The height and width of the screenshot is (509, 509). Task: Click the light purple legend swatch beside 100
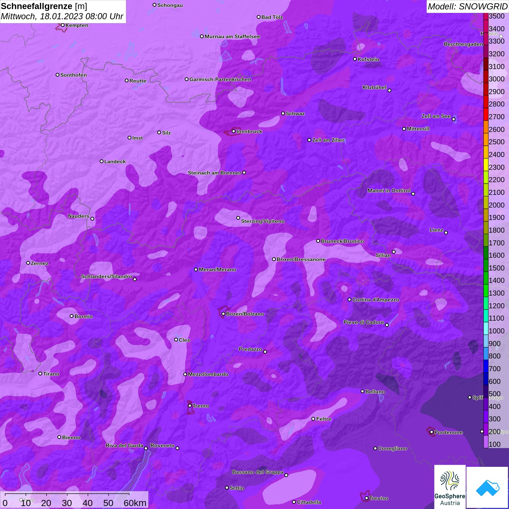click(x=486, y=441)
